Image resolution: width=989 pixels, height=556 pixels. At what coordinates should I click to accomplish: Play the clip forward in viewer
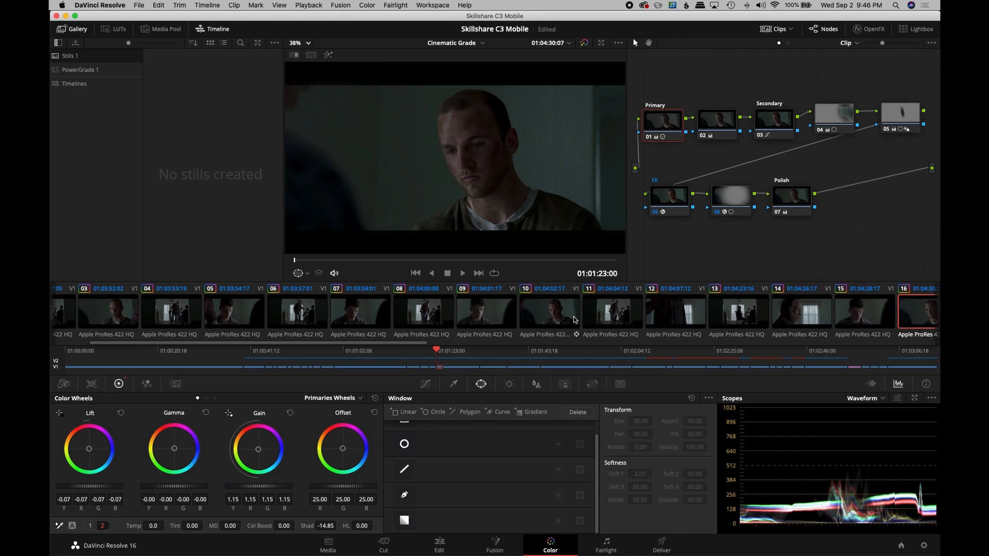tap(462, 273)
